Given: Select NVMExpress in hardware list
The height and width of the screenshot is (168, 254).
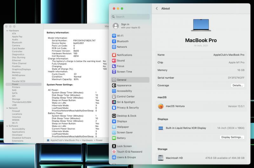Looking at the screenshot, I should coord(18,75).
